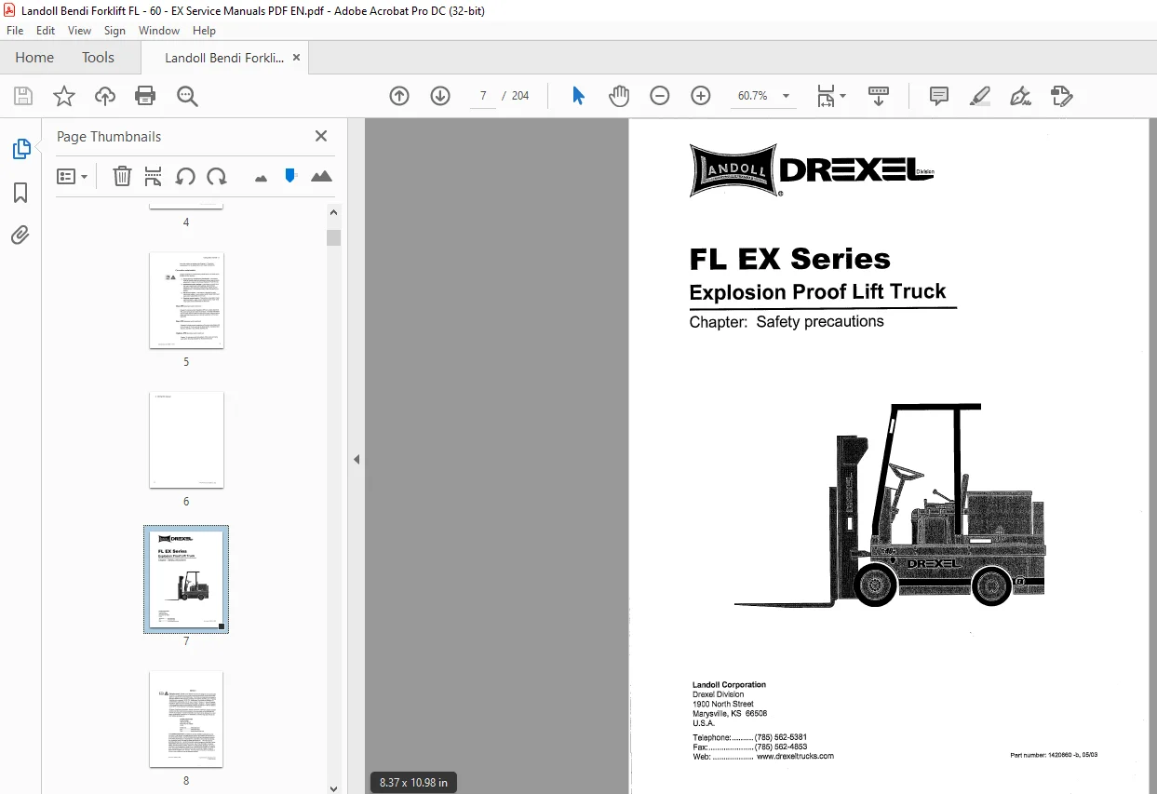Click the page number field showing 7
1157x794 pixels.
click(483, 96)
